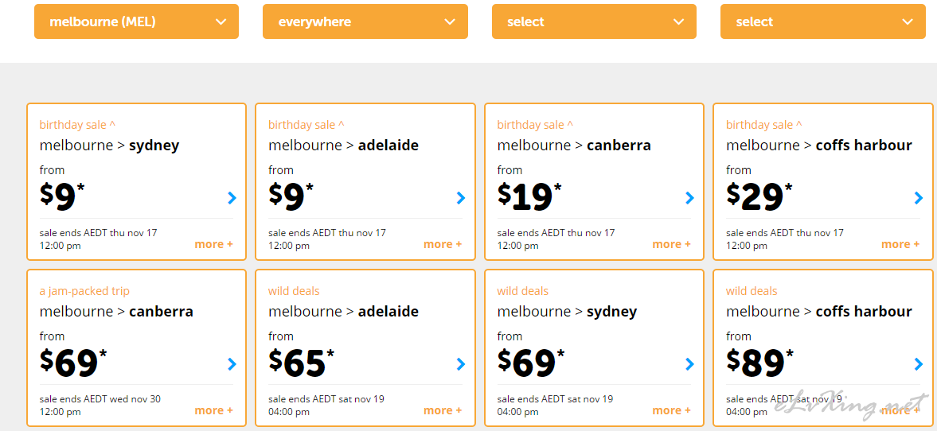Click the blue arrow on $89 Coffs Harbour card
Screen dimensions: 937x431
(x=919, y=363)
